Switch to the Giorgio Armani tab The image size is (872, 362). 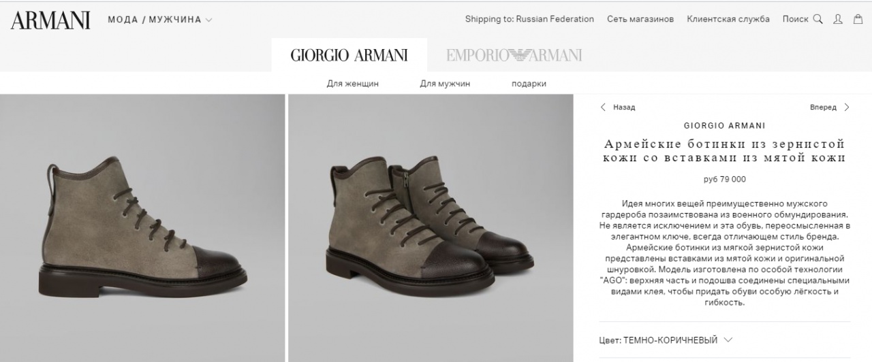pyautogui.click(x=349, y=55)
